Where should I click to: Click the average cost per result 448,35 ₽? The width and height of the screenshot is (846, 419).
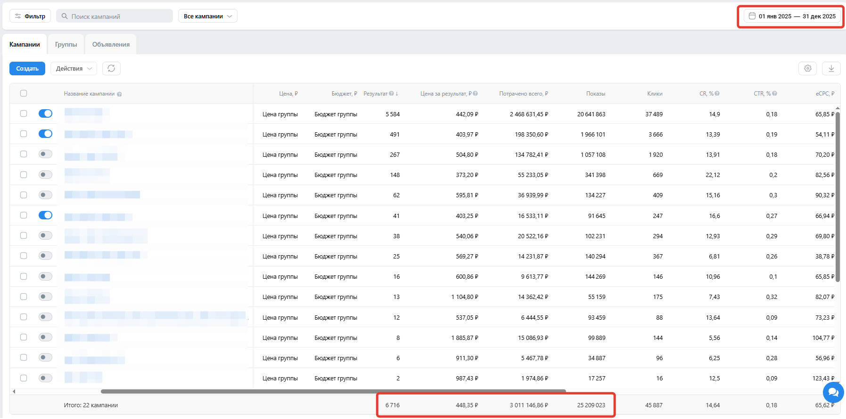click(x=467, y=405)
